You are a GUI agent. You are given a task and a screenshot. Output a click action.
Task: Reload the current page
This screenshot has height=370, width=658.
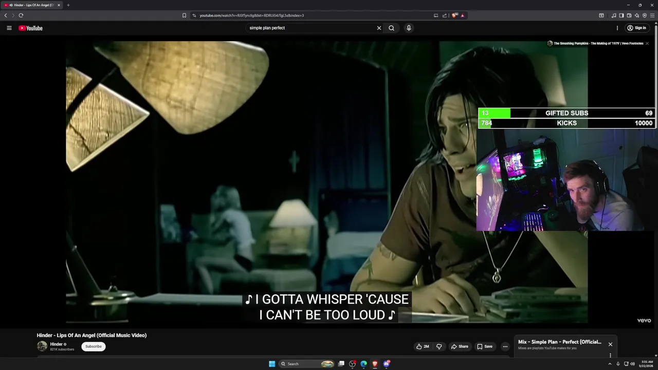pyautogui.click(x=21, y=15)
